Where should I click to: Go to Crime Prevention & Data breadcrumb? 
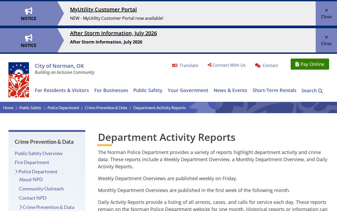tap(106, 108)
